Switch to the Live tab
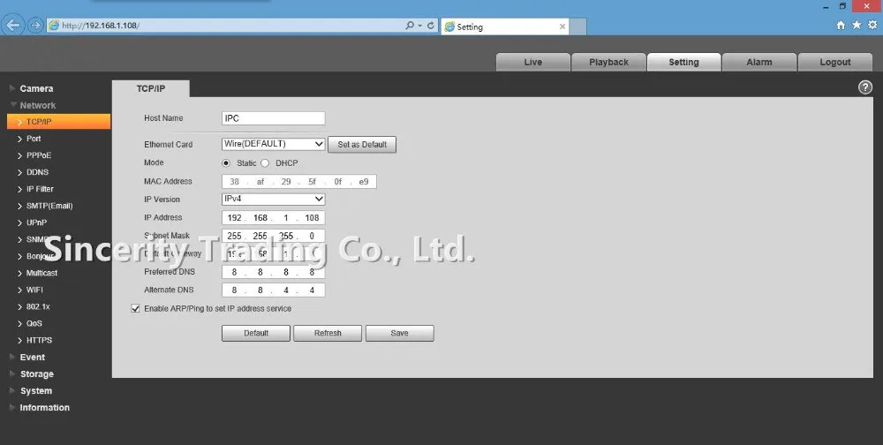Viewport: 883px width, 445px height. point(532,62)
